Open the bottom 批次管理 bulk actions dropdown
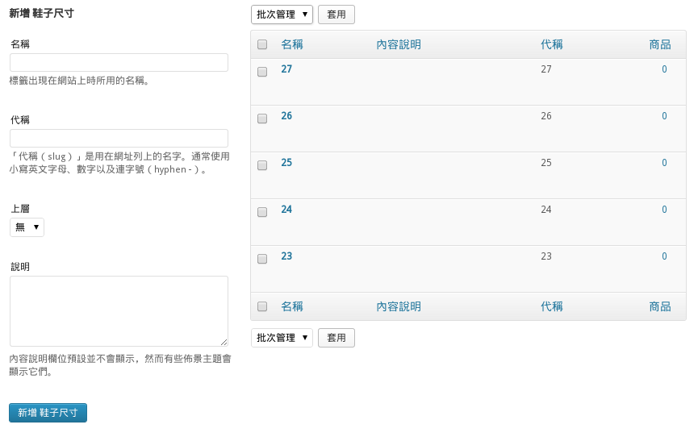The height and width of the screenshot is (437, 698). [x=282, y=338]
